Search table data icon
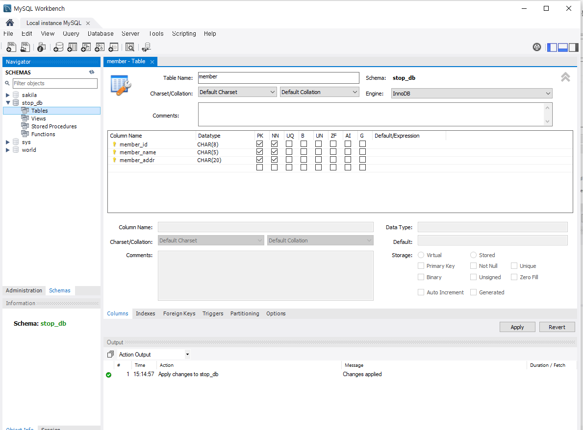Viewport: 583px width, 430px height. pos(130,47)
